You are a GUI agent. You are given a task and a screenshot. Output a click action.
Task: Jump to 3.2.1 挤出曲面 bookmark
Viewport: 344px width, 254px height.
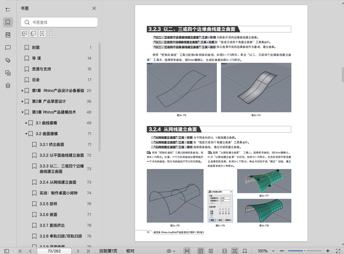(52, 145)
